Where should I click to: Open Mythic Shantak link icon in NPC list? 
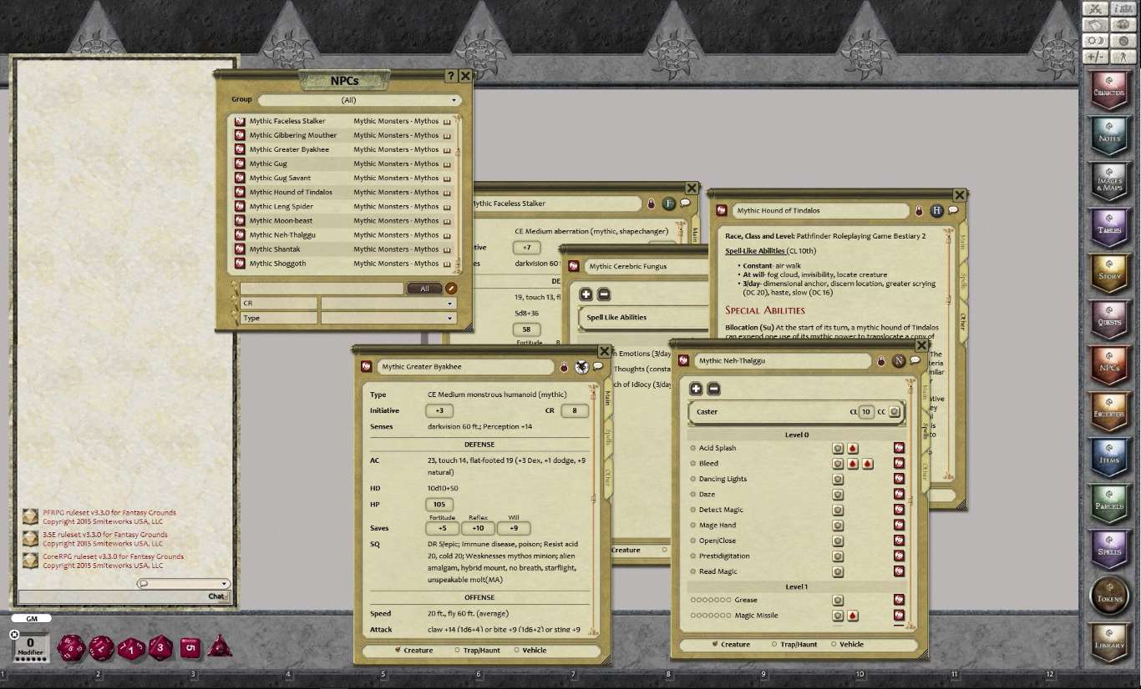(x=239, y=249)
